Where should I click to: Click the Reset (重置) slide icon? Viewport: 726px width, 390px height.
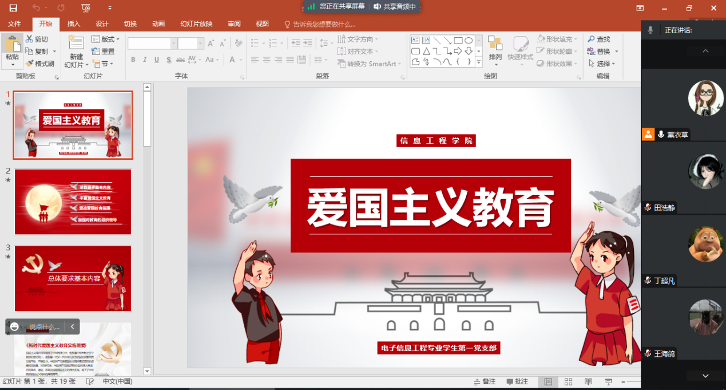96,52
